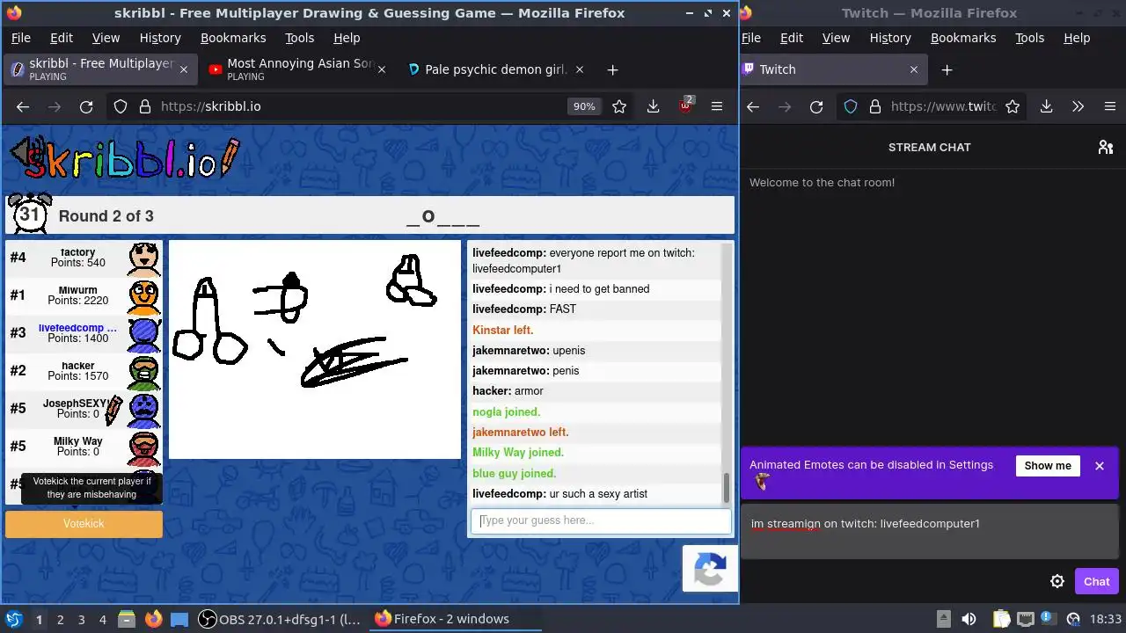Open the Twitch window hamburger menu
Image resolution: width=1126 pixels, height=633 pixels.
point(1109,106)
